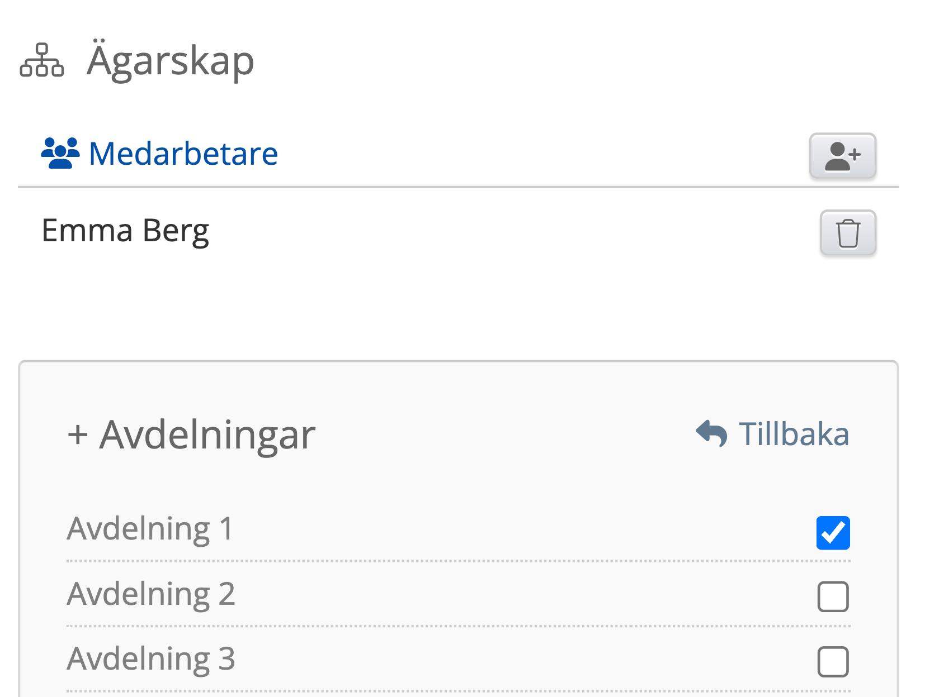Select the Avdelning 2 label
This screenshot has height=697, width=925.
(x=151, y=594)
